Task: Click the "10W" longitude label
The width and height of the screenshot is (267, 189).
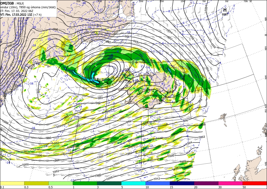Action: 183,1
